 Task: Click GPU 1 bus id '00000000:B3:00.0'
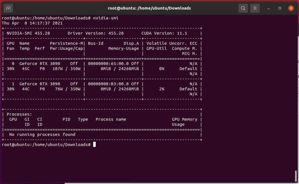(x=108, y=84)
